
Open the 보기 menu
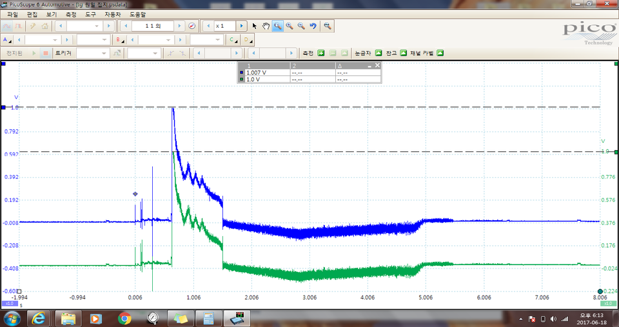click(x=52, y=15)
